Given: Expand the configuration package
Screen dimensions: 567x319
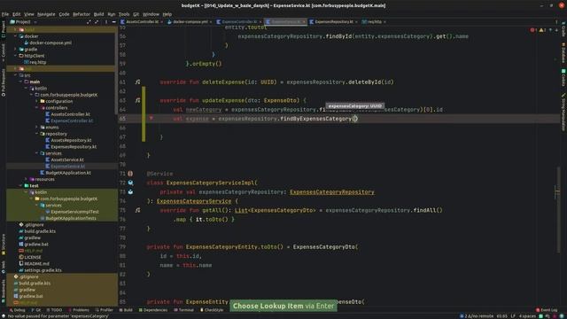Looking at the screenshot, I should tap(36, 101).
